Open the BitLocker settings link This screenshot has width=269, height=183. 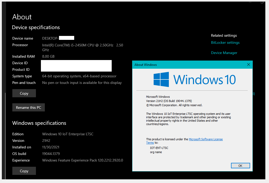coord(225,42)
